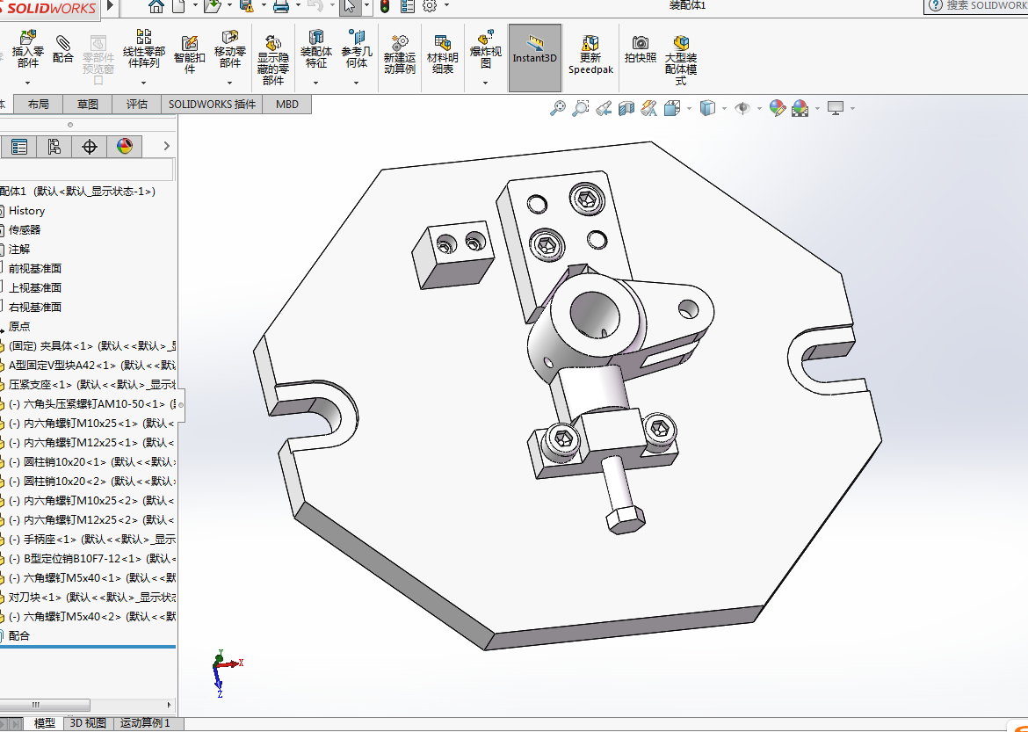Click Zoom to Fit magnifier icon
Screen dimensions: 1028x732
(x=557, y=108)
